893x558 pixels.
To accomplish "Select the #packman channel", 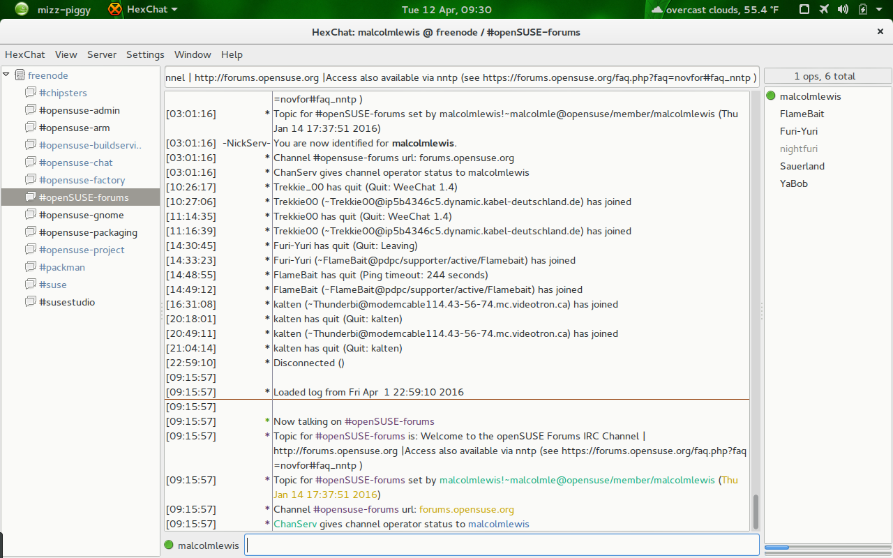I will point(81,267).
